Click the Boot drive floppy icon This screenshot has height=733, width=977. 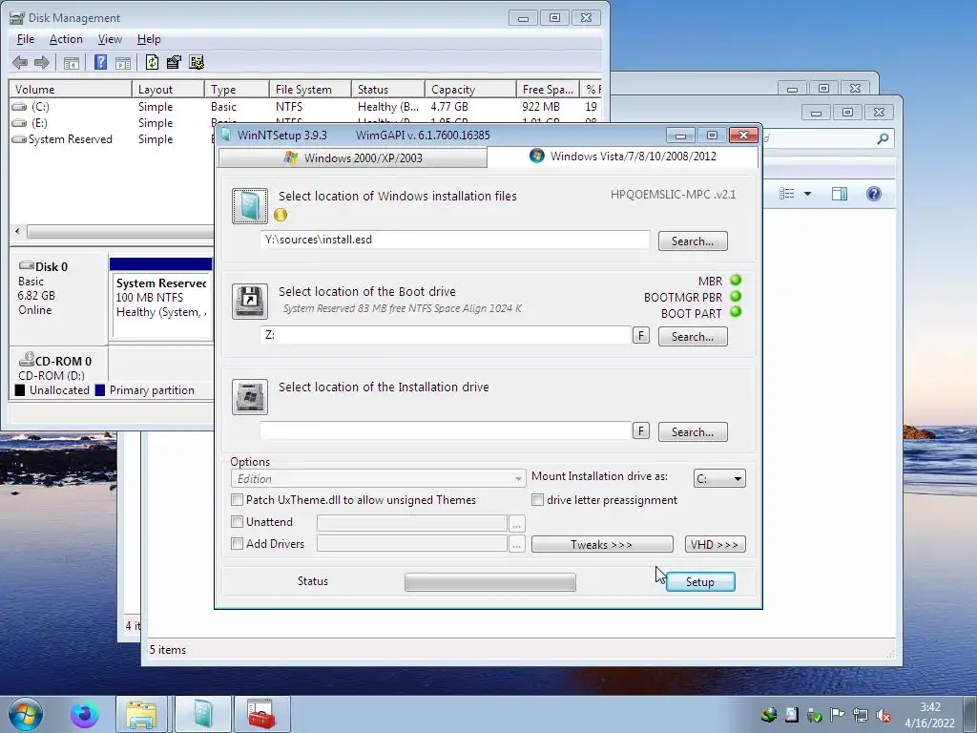coord(250,301)
